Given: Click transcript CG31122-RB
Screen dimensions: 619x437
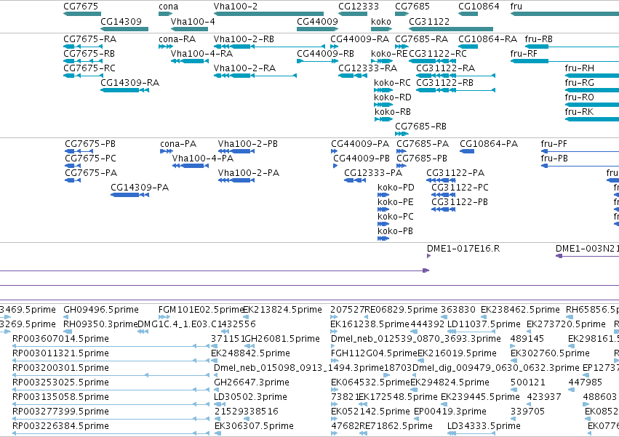Looking at the screenshot, I should (x=455, y=90).
